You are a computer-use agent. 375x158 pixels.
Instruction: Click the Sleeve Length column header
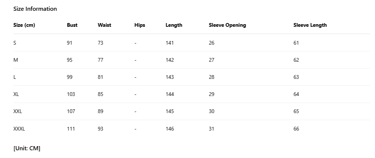coord(310,25)
